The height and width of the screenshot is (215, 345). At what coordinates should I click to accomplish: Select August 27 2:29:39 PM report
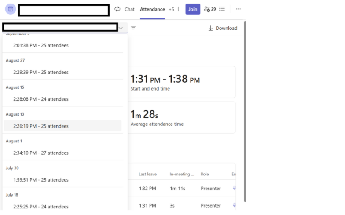[62, 72]
